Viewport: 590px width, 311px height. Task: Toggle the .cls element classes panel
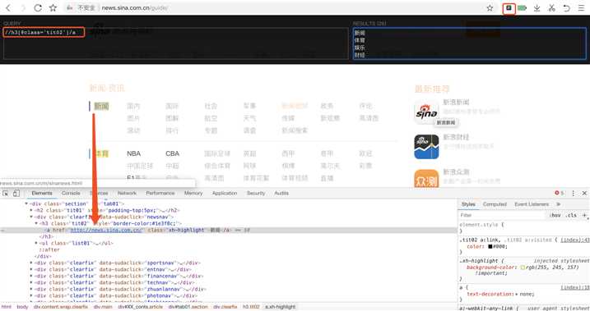point(571,215)
